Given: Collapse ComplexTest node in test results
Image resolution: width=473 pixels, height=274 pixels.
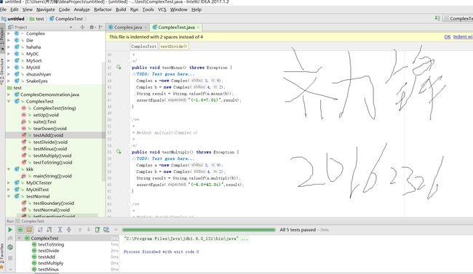Looking at the screenshot, I should [x=19, y=238].
